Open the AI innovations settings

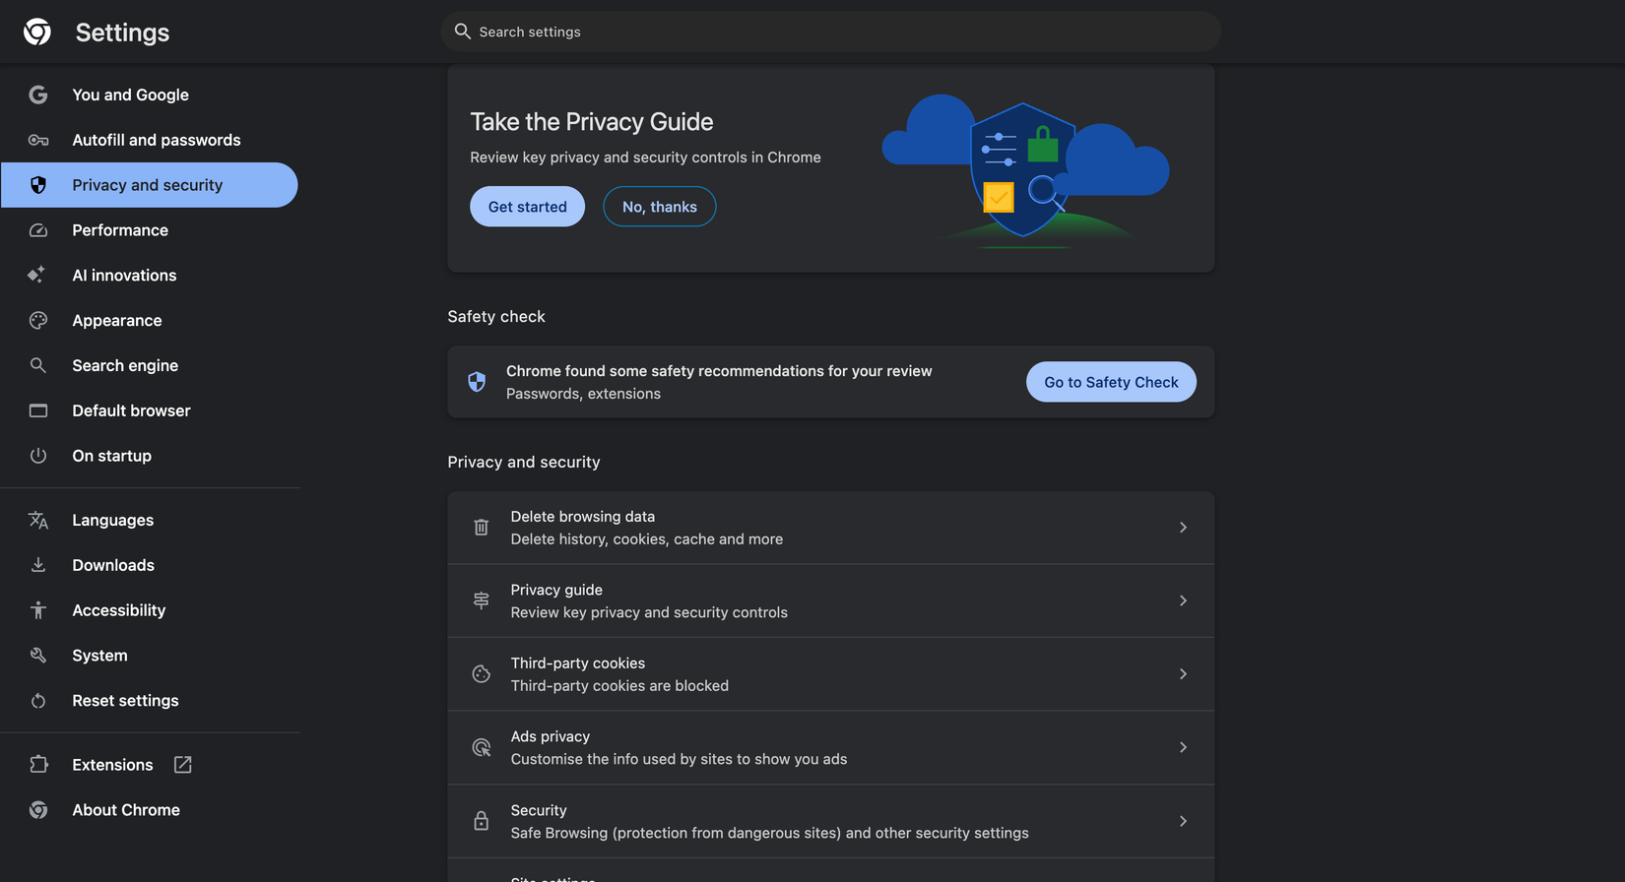coord(124,275)
